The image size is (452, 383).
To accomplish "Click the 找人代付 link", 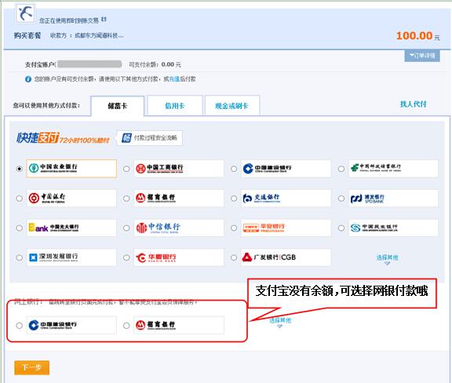I will pyautogui.click(x=413, y=104).
